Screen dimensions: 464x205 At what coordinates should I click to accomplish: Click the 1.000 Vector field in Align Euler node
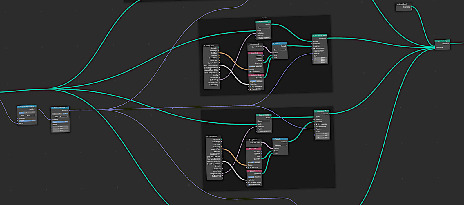point(60,131)
